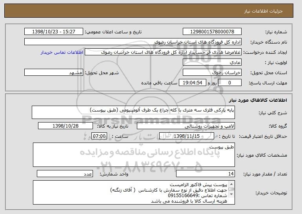
Task: Click the line هزینه ارسال کالا با فروشنده
Action: coord(189,201)
